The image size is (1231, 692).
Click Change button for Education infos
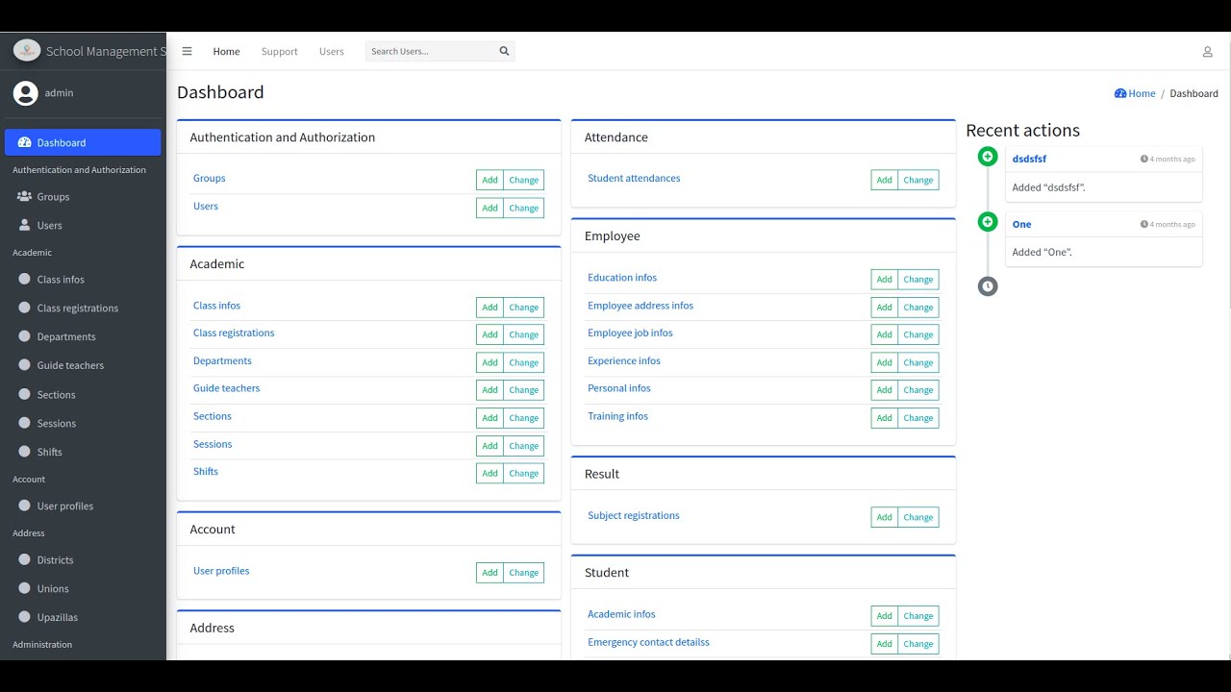coord(918,280)
